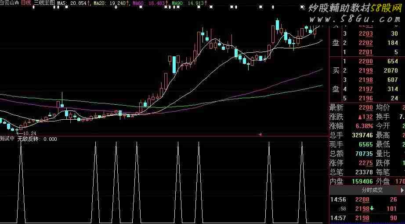The image size is (405, 224).
Task: Click the green down arrow beside 2198
Action: coord(372,209)
